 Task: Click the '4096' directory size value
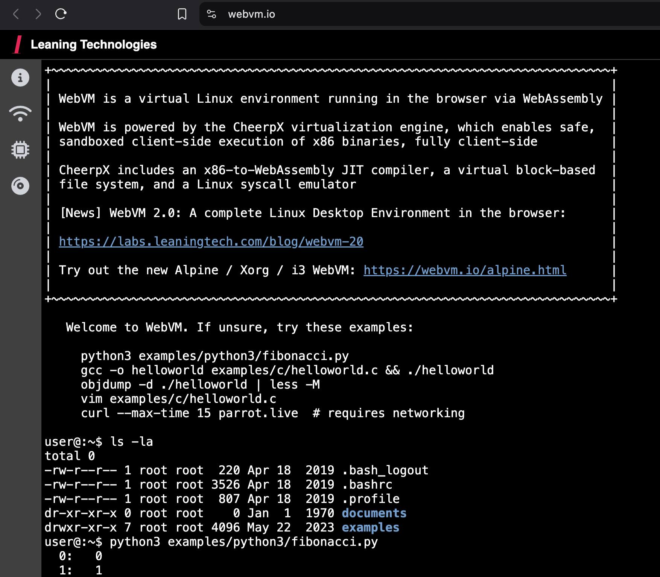(225, 527)
